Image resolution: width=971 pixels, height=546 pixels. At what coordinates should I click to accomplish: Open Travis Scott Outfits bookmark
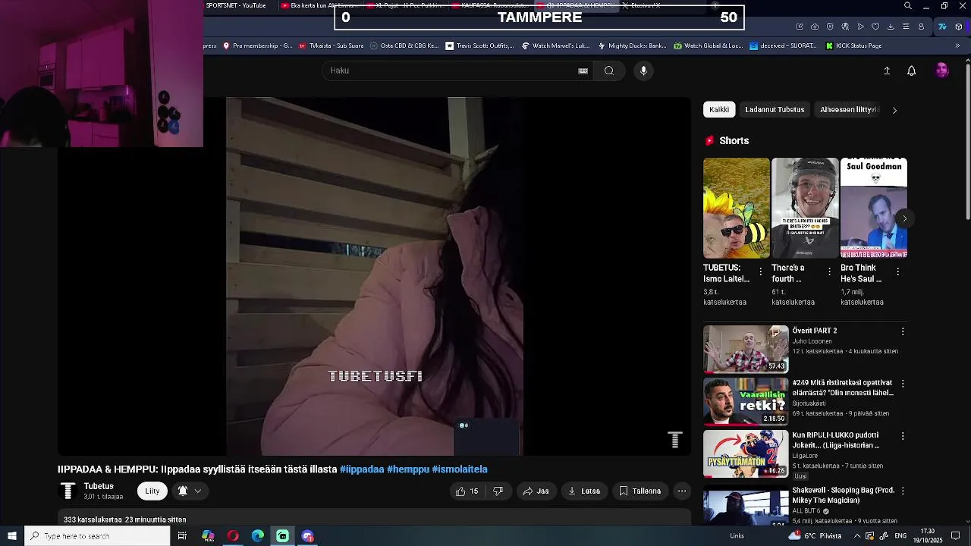click(479, 45)
